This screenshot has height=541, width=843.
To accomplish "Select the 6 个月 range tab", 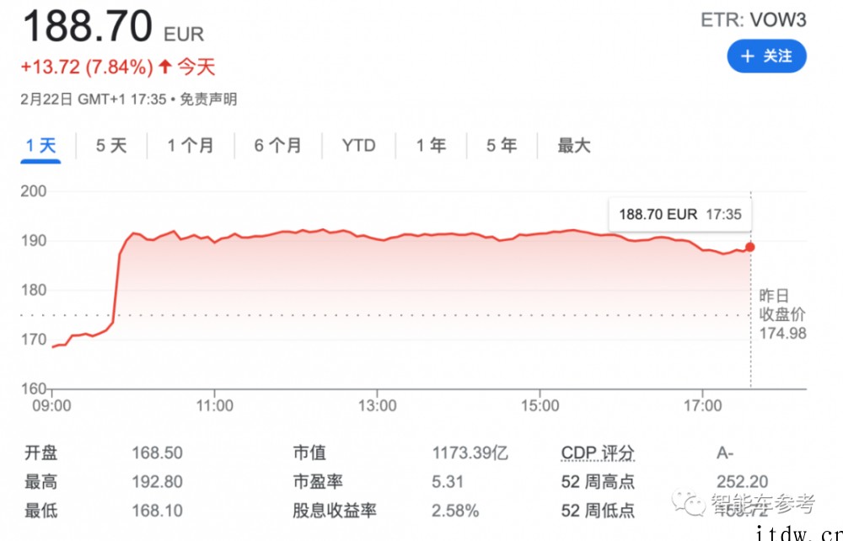I will pyautogui.click(x=278, y=146).
